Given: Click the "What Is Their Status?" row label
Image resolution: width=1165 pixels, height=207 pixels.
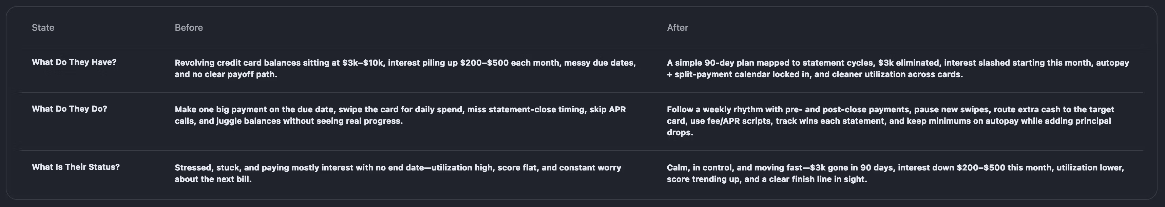Looking at the screenshot, I should pos(76,167).
